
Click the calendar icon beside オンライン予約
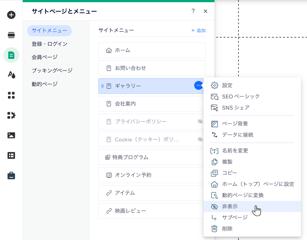click(x=109, y=175)
